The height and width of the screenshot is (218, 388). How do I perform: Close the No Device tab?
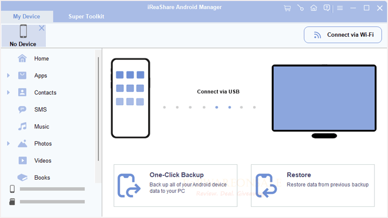click(x=42, y=28)
